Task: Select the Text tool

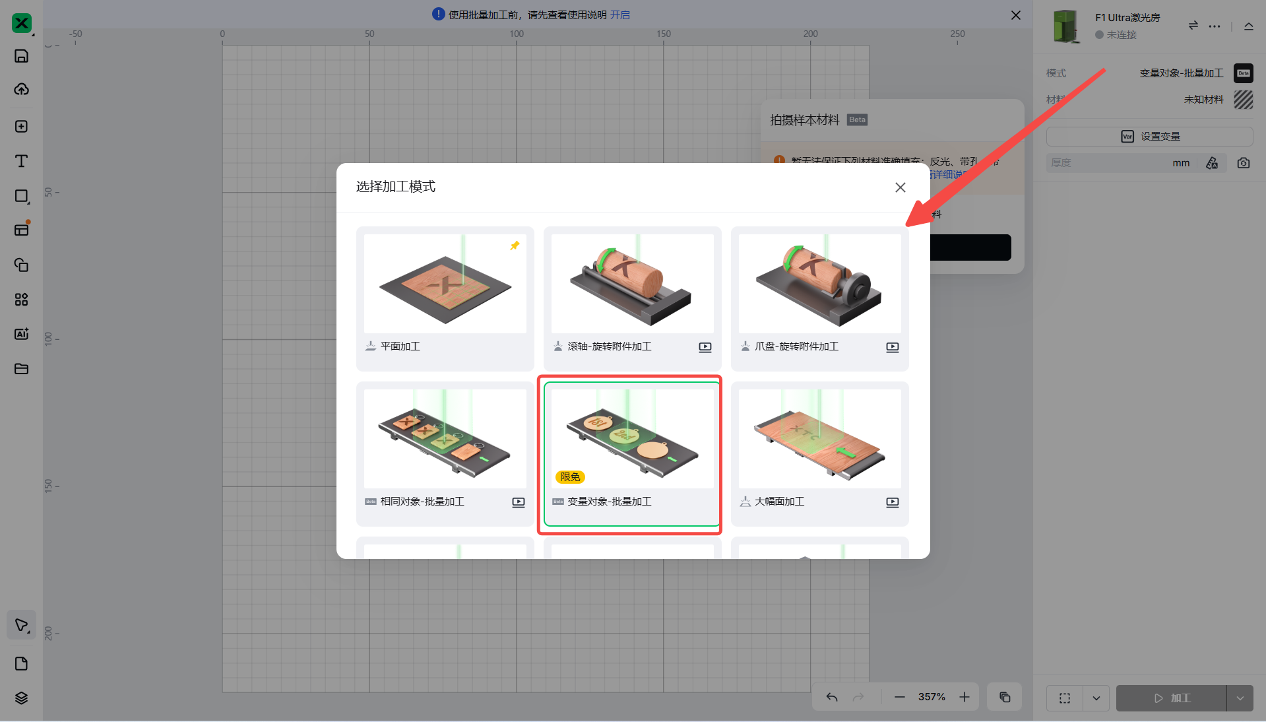Action: pos(21,161)
